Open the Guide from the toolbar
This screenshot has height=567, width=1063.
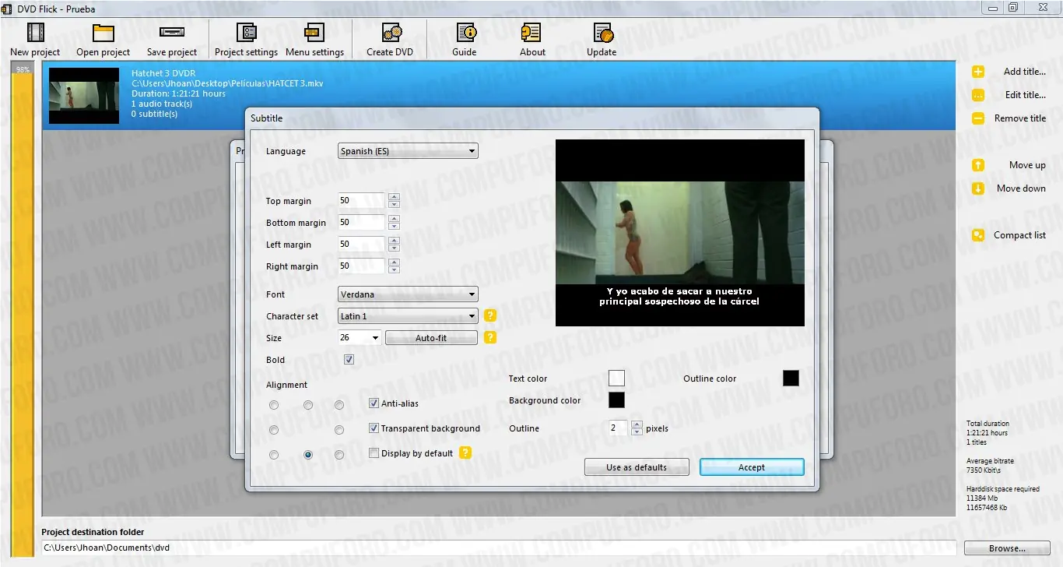click(464, 39)
